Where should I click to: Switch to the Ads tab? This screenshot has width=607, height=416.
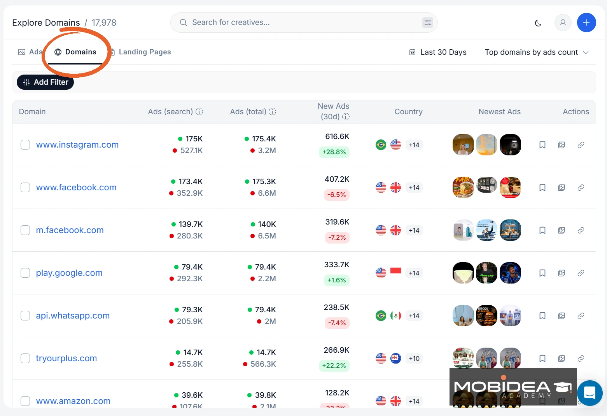tap(30, 52)
